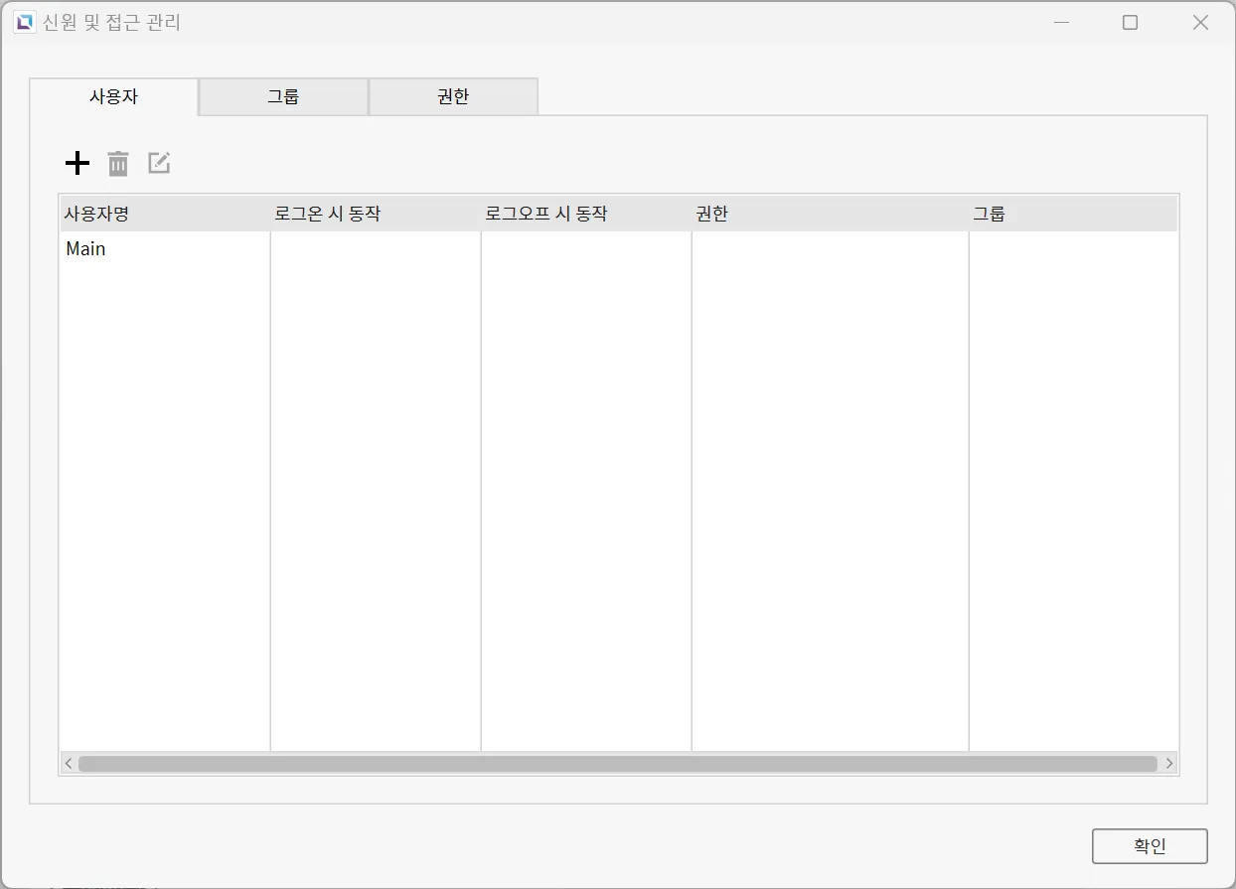Click the 권한 column header
Image resolution: width=1236 pixels, height=889 pixels.
[829, 214]
